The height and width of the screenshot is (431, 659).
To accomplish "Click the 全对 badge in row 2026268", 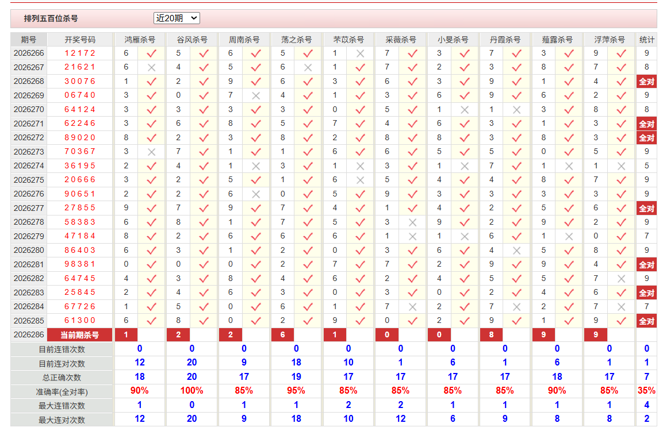I will 646,82.
